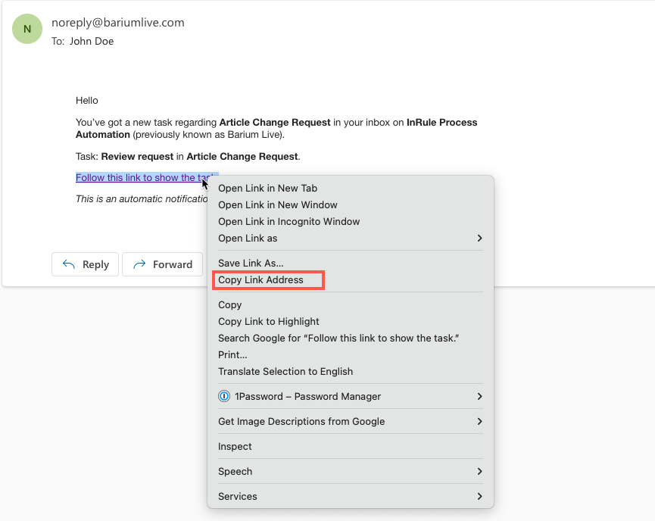Expand the 'Open Link as' submenu

pyautogui.click(x=247, y=238)
